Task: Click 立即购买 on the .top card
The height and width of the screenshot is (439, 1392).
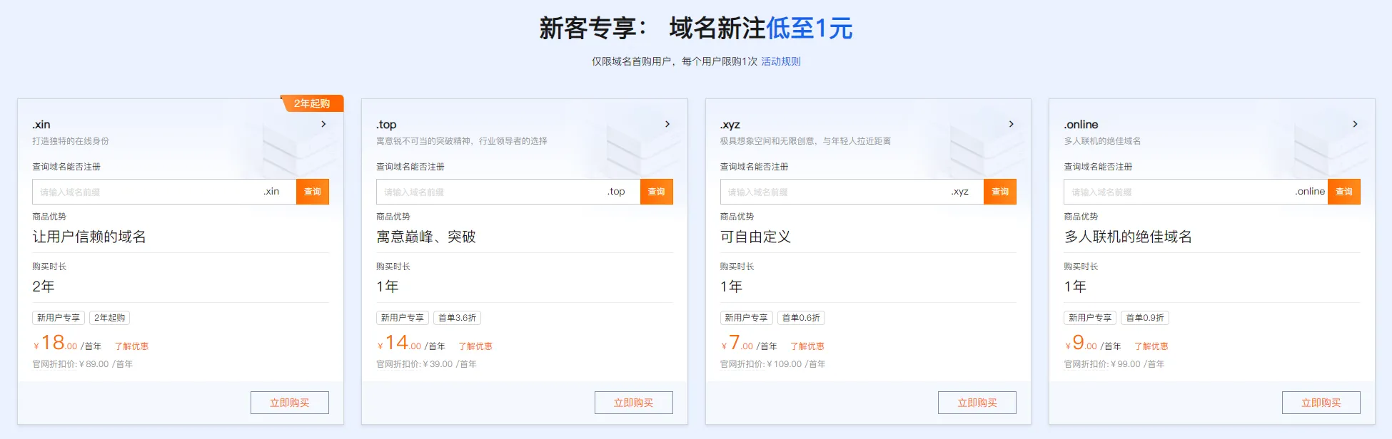Action: tap(634, 403)
